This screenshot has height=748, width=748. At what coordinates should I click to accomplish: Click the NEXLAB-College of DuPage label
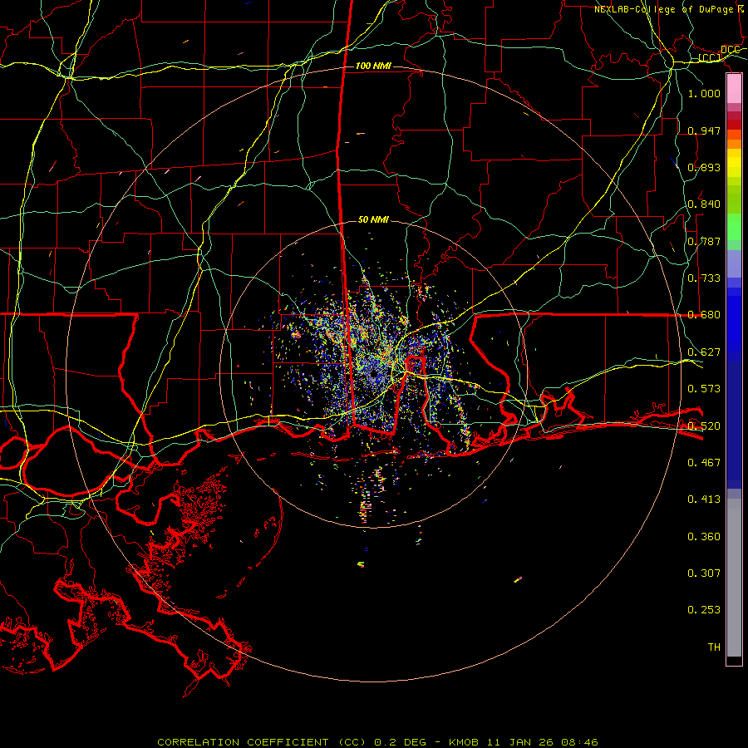pos(663,9)
